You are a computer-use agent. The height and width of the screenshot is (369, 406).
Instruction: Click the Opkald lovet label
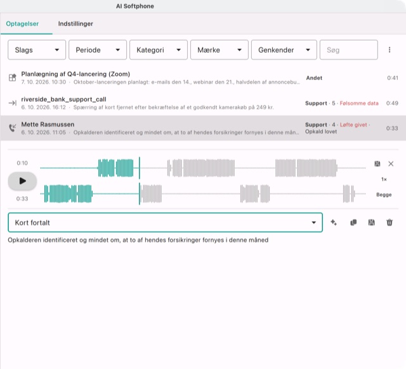321,131
